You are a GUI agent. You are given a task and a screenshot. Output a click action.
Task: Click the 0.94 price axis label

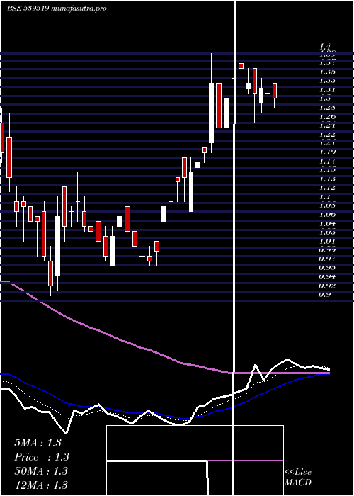[x=327, y=277]
